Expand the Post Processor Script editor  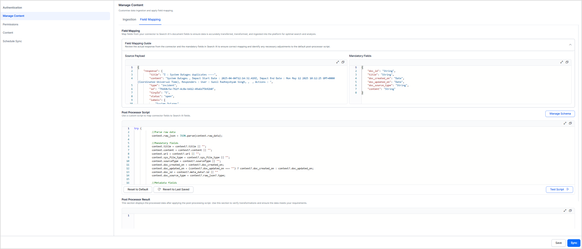565,123
